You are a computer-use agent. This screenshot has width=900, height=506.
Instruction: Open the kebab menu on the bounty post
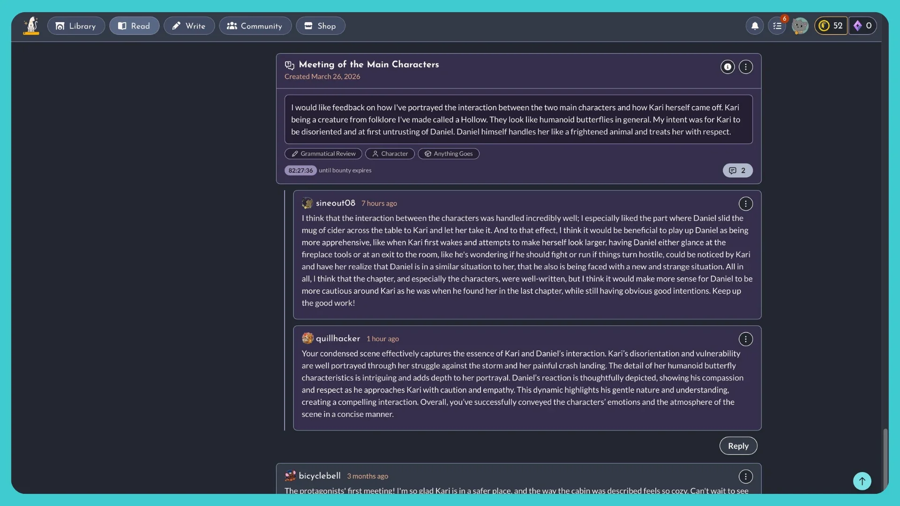[746, 67]
